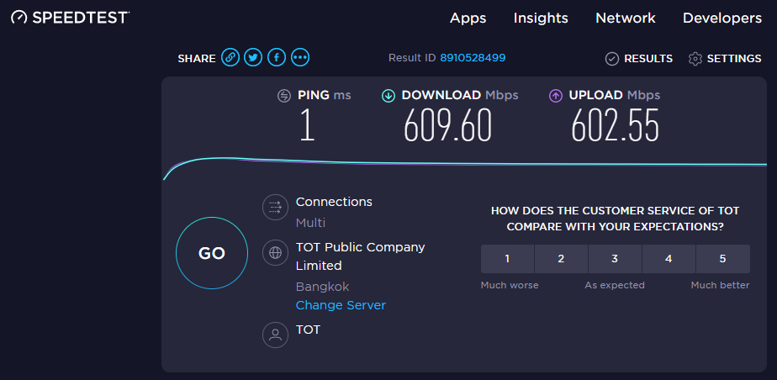The height and width of the screenshot is (380, 777).
Task: Click the SPEEDTEST wordmark
Action: click(81, 18)
